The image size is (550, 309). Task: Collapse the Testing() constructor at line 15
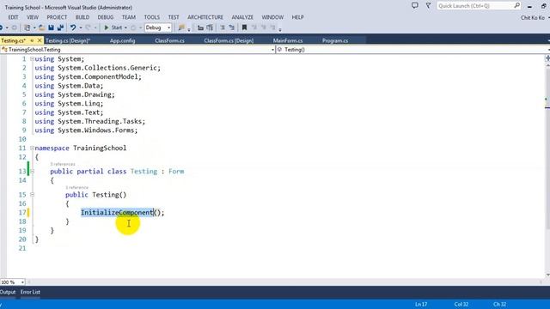(x=32, y=195)
